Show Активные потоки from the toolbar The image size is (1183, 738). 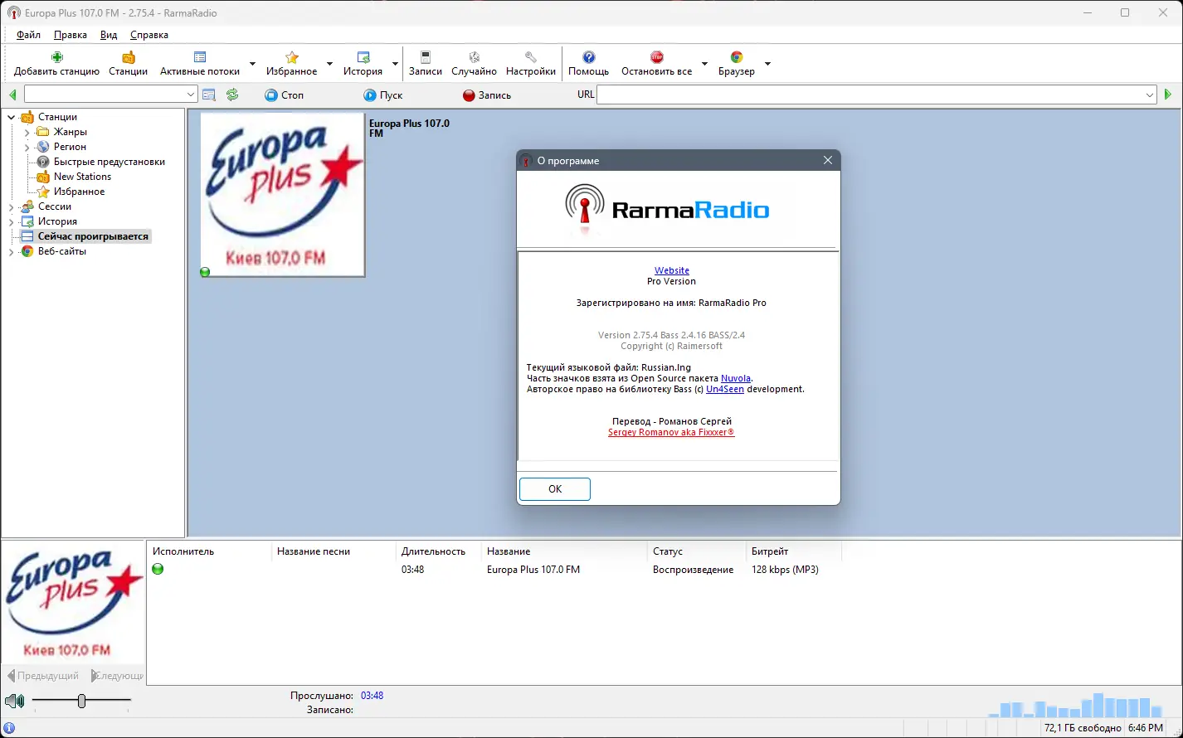[x=200, y=63]
